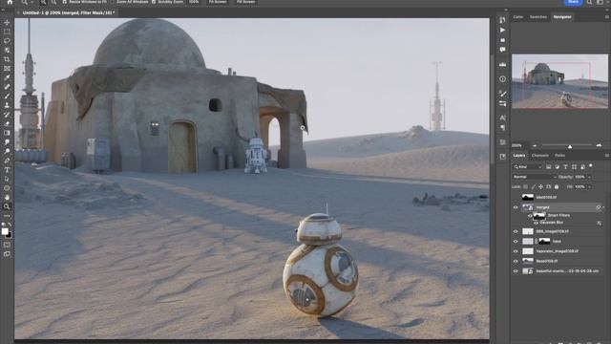Hide the Smart Filters effect
611x344 pixels.
coord(530,215)
